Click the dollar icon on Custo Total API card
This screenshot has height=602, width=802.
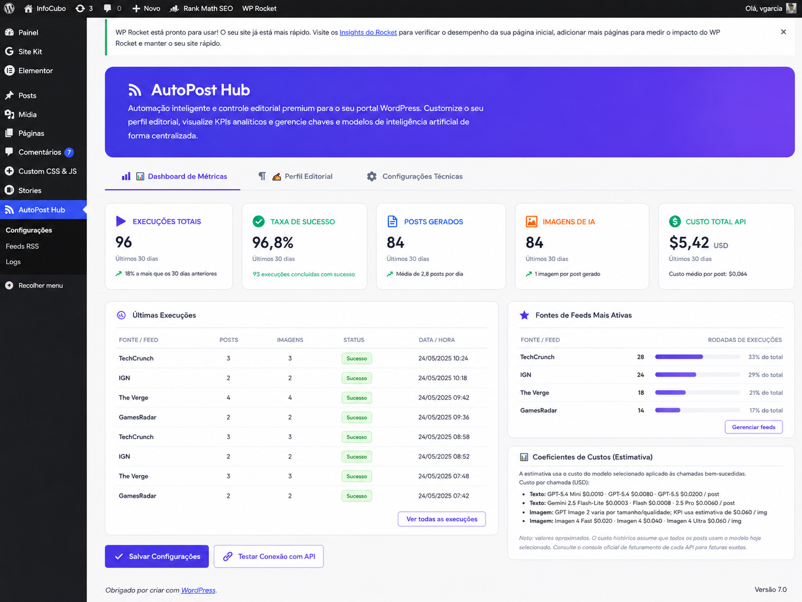click(675, 221)
